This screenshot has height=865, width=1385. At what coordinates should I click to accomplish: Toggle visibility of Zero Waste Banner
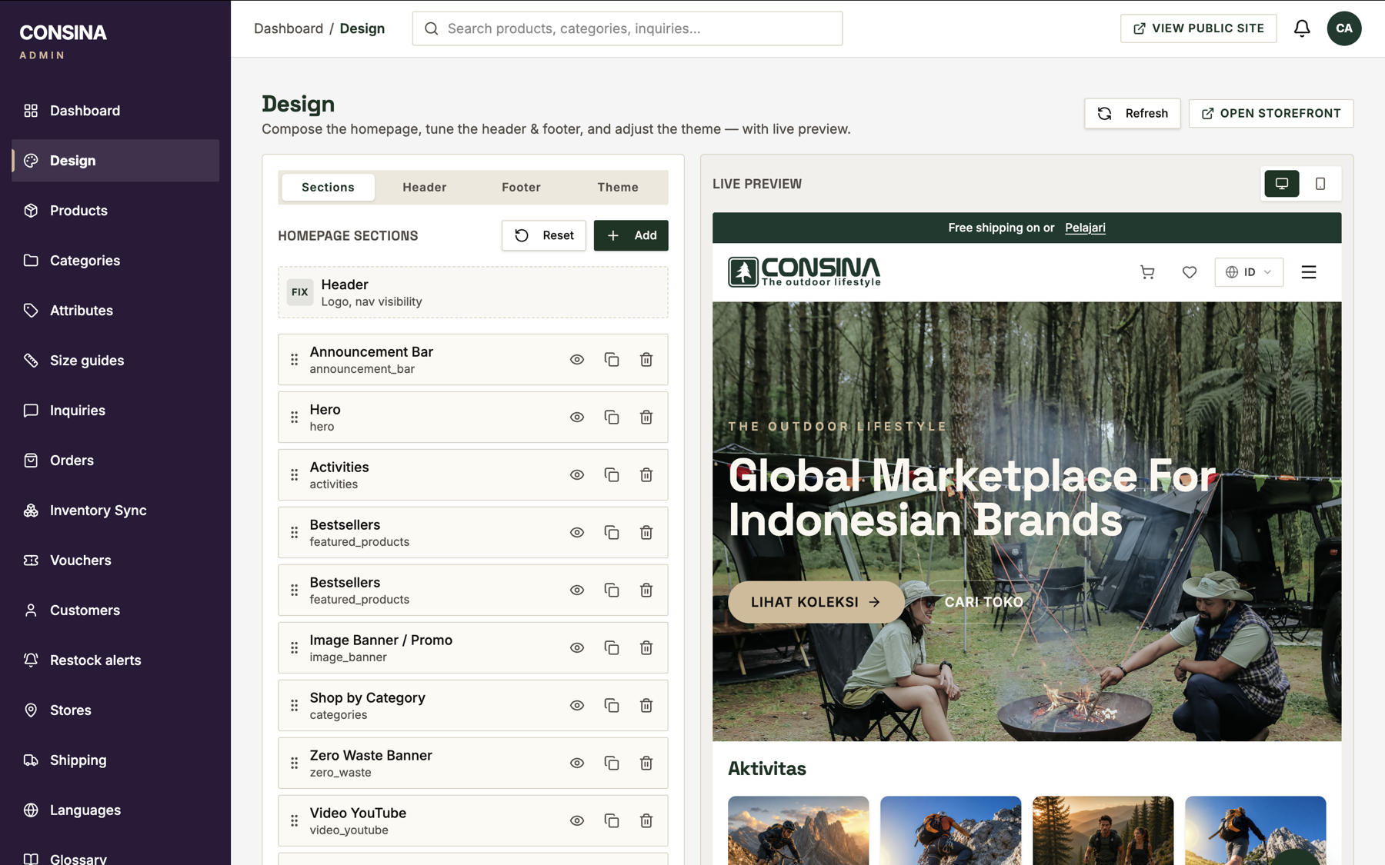(x=577, y=763)
